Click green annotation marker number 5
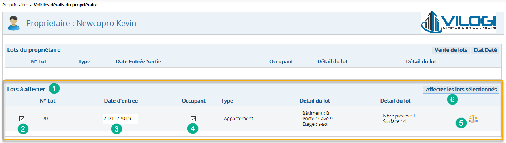506x143 pixels. (461, 123)
